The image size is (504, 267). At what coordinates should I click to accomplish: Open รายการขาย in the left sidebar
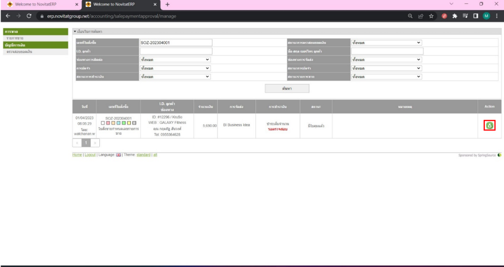(15, 38)
